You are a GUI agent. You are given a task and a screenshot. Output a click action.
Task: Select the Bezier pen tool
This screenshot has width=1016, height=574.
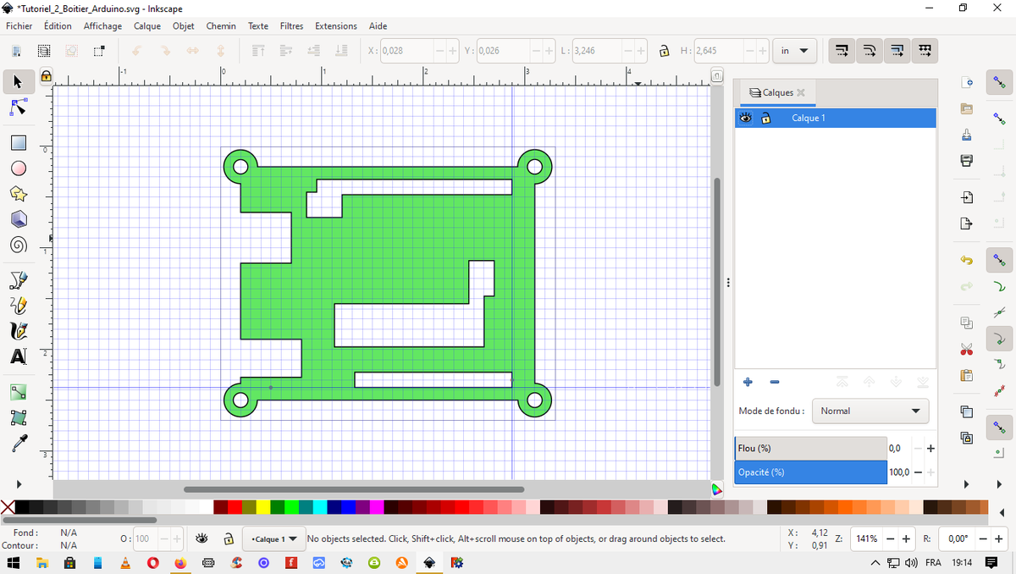click(18, 280)
